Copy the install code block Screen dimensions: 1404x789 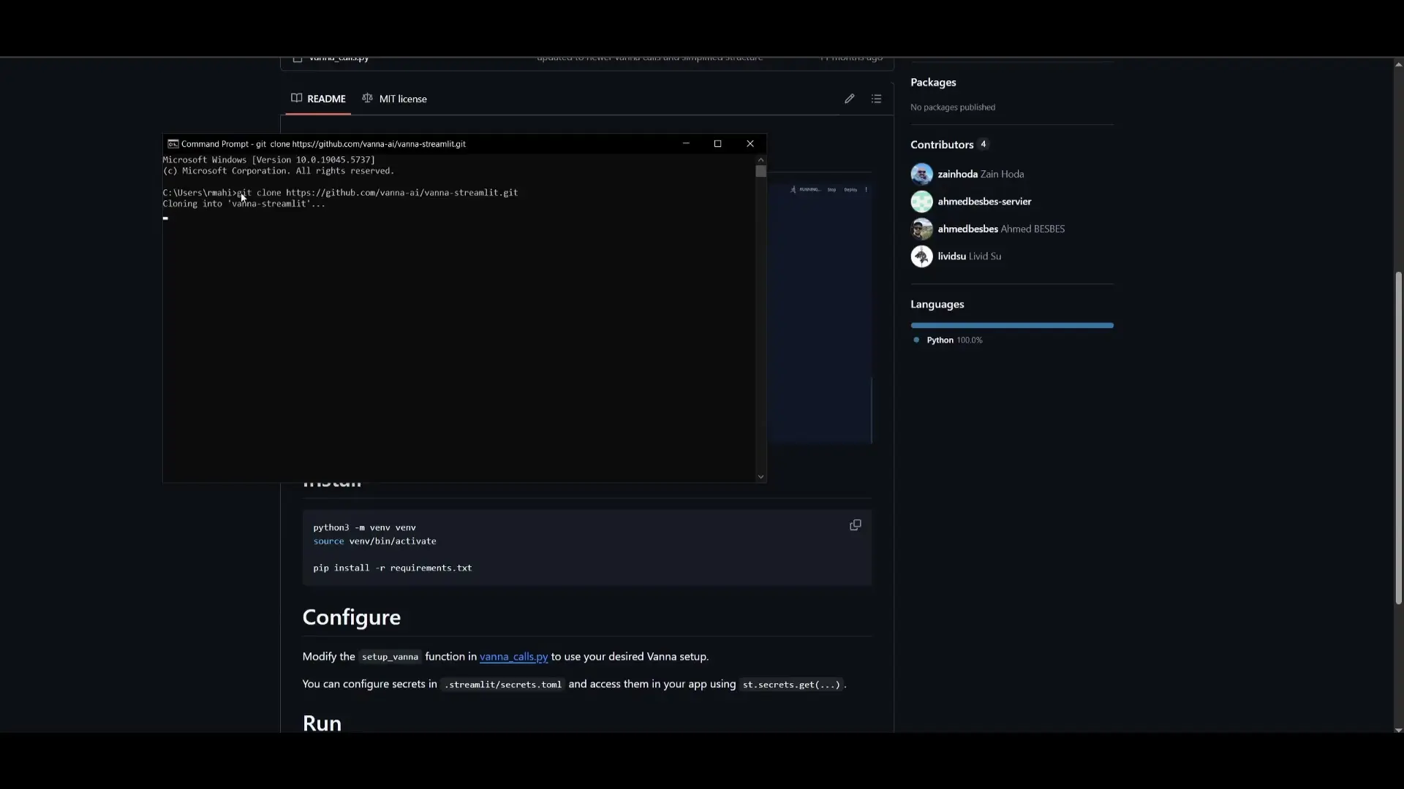pos(855,525)
